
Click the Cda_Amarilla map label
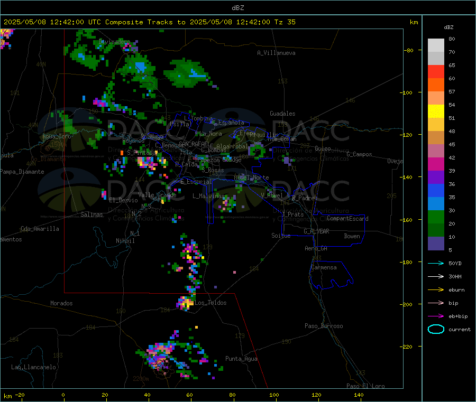[40, 229]
